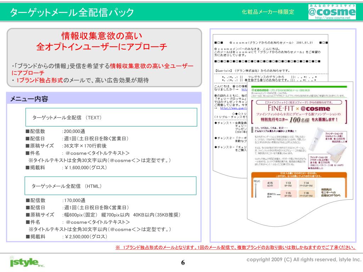Select the bullet about 1ブランド独占形式のメール

80,80
